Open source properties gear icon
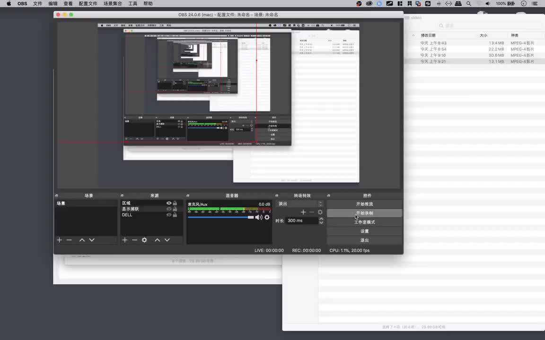 point(144,240)
